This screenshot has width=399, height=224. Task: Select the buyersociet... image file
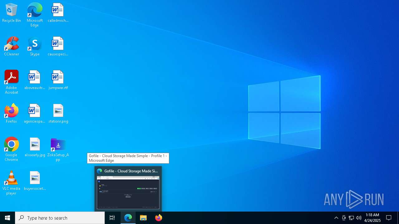click(35, 181)
